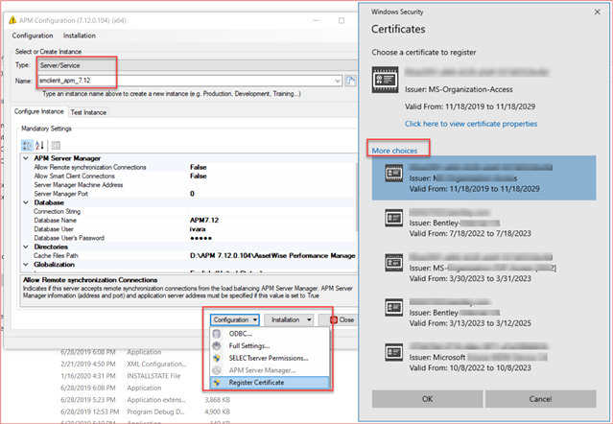Select the certificate valid 7/18/2022 to 7/18/2023
The image size is (613, 424).
tap(484, 223)
